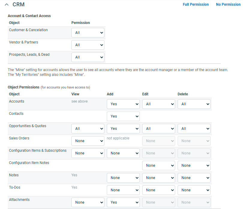Viewport: 243px width, 209px height.
Task: Open the Accounts Edit dropdown
Action: [x=159, y=104]
